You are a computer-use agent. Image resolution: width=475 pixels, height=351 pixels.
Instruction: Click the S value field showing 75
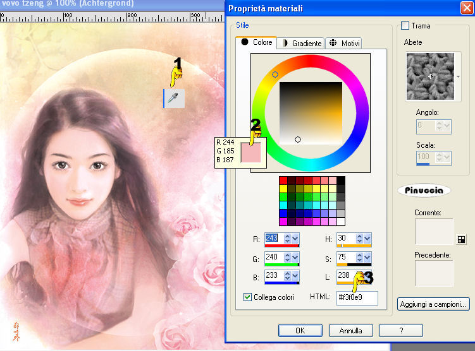click(346, 257)
